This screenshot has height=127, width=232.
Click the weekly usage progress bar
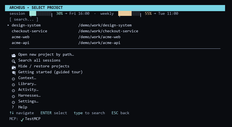tap(130, 14)
